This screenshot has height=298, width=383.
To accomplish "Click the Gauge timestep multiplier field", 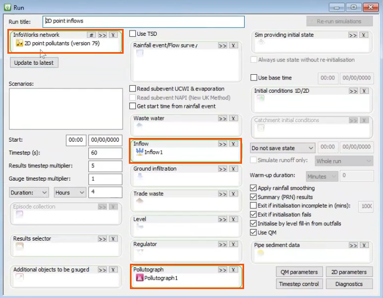I will tap(105, 179).
